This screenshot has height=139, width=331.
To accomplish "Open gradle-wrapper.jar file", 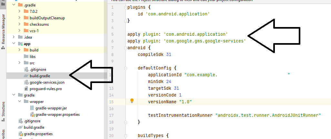I will click(x=48, y=108).
